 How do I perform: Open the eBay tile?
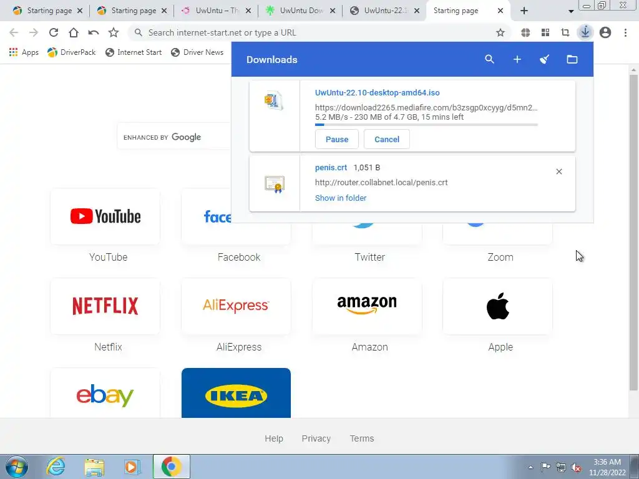point(105,393)
